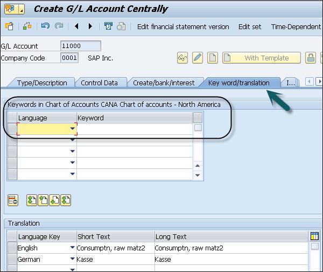The height and width of the screenshot is (272, 323).
Task: Click the Short Text column header
Action: 116,236
